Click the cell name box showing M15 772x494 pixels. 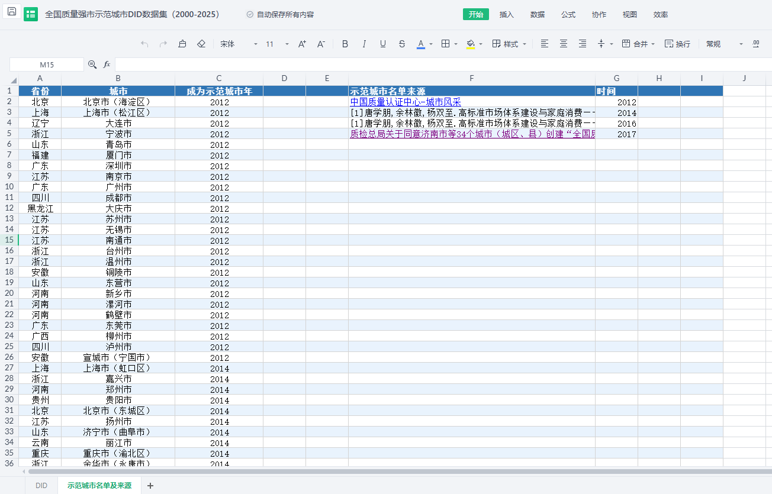point(47,64)
